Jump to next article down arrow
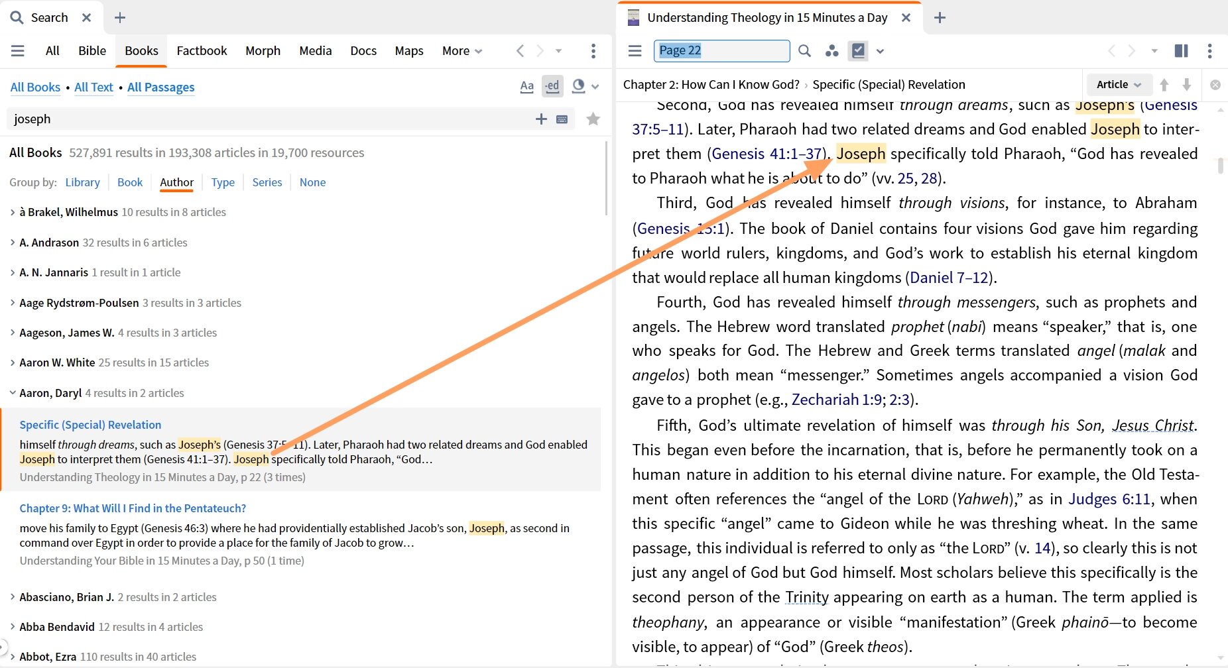Image resolution: width=1228 pixels, height=668 pixels. pos(1187,84)
